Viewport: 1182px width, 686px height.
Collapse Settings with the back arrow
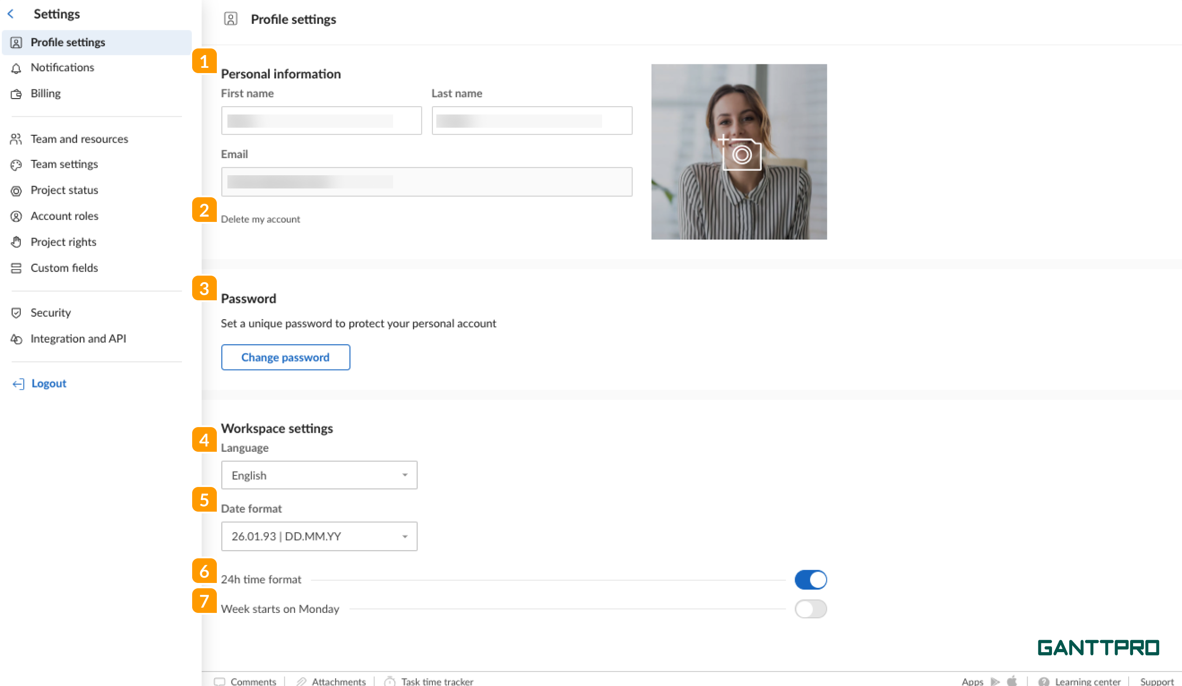10,14
